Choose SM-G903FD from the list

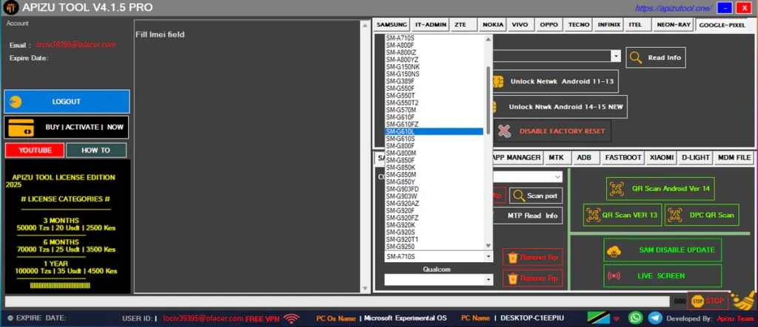[x=434, y=189]
